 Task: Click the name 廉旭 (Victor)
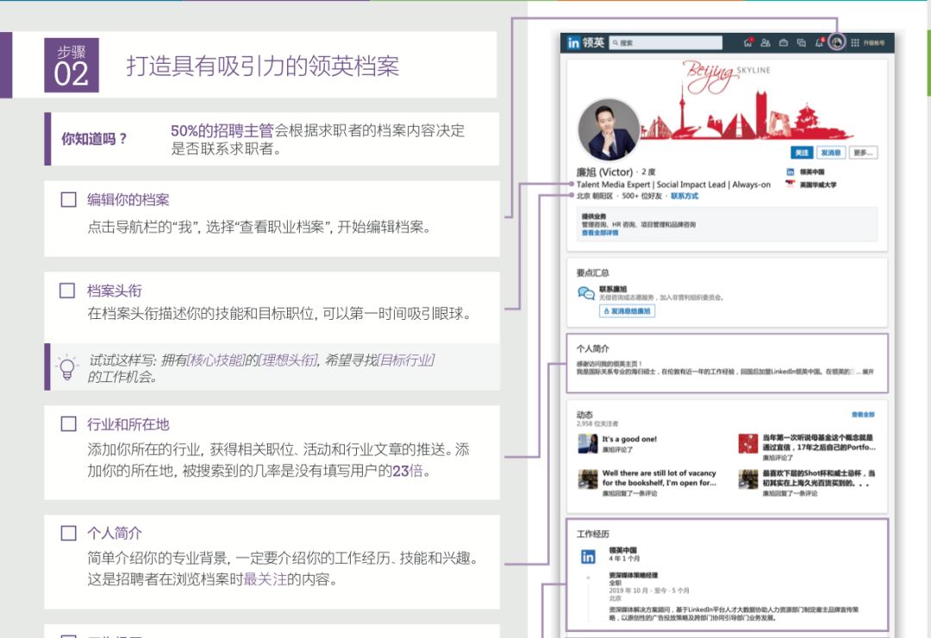[x=604, y=172]
